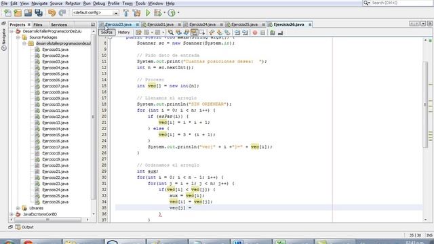Image resolution: width=434 pixels, height=244 pixels.
Task: Open the Tools menu
Action: 140,3
